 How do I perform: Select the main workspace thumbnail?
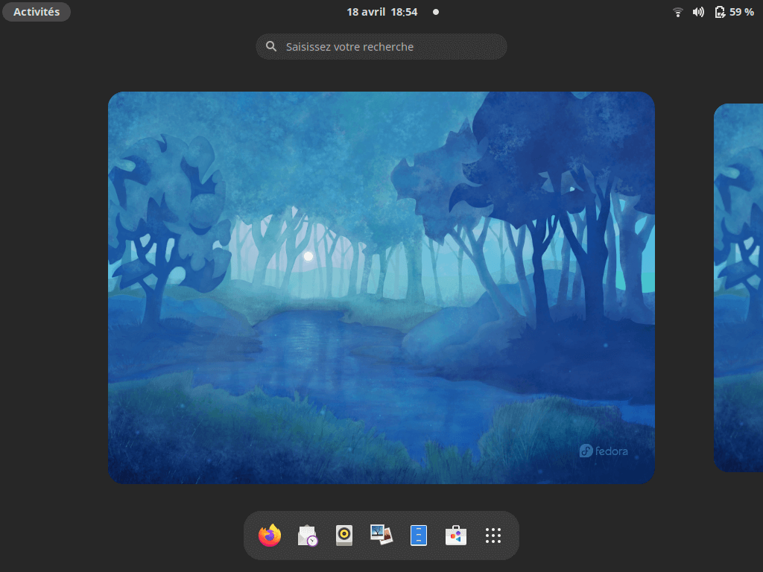pos(381,287)
